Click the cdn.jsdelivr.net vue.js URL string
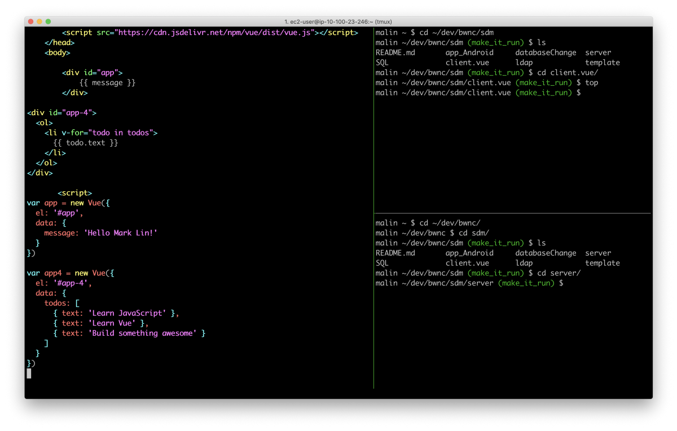 [213, 33]
